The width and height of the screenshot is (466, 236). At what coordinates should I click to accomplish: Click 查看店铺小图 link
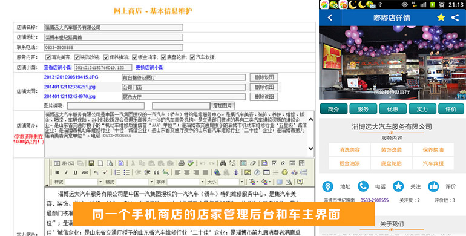(x=57, y=67)
